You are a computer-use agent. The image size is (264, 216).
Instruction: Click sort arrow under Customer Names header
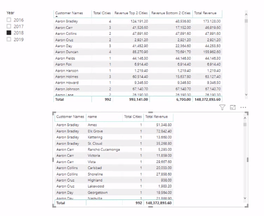click(56, 16)
